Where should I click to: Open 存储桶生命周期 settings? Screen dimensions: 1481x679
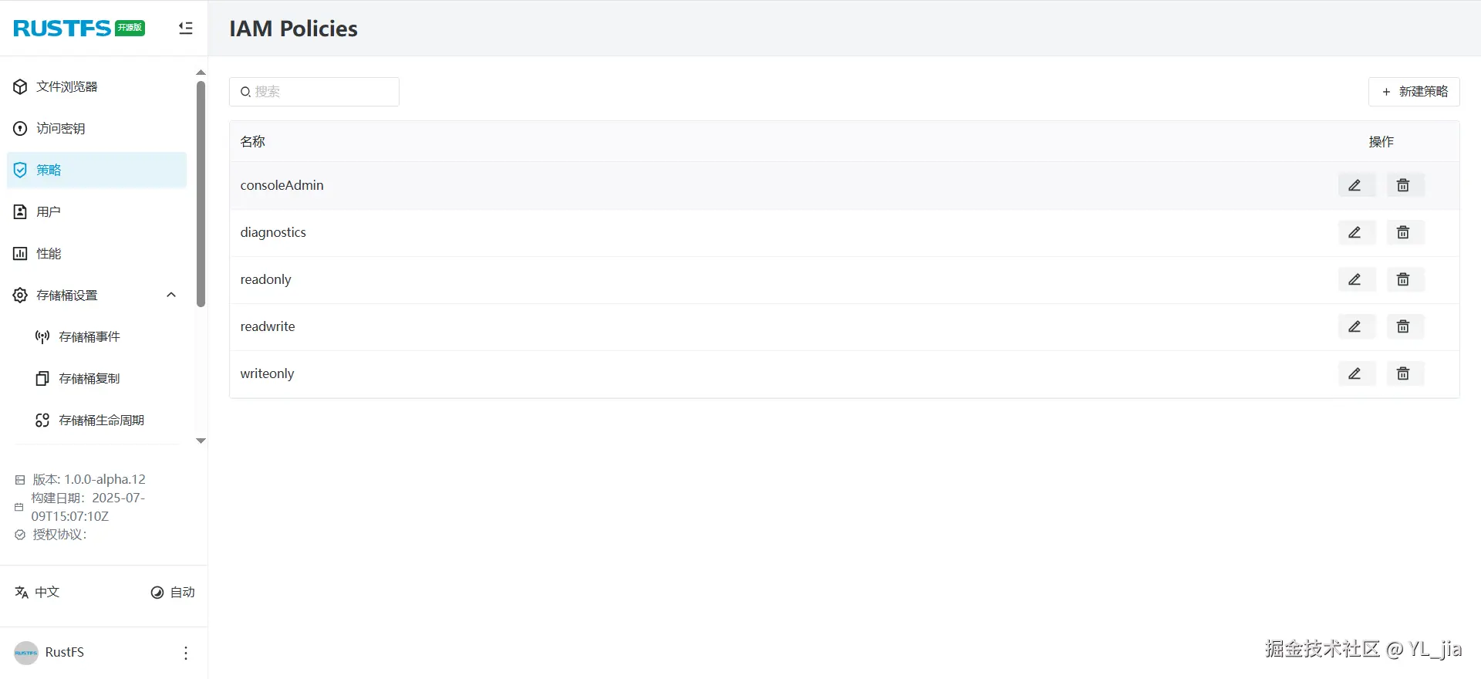pos(101,420)
